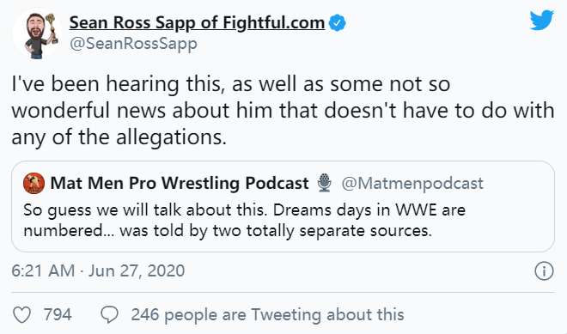This screenshot has height=334, width=567.
Task: Click "was told by two totally separate sources" line
Action: point(276,231)
